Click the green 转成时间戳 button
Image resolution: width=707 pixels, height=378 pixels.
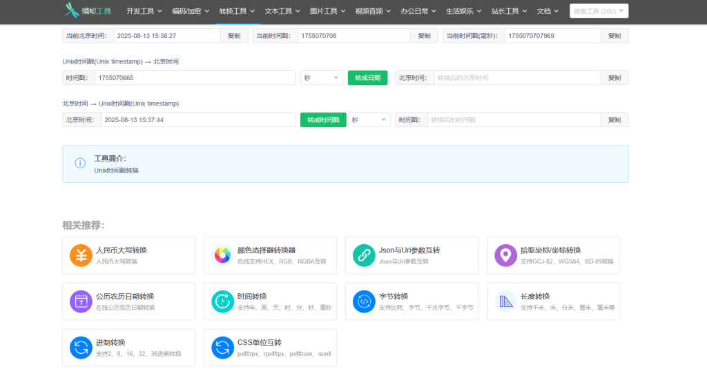coord(323,120)
